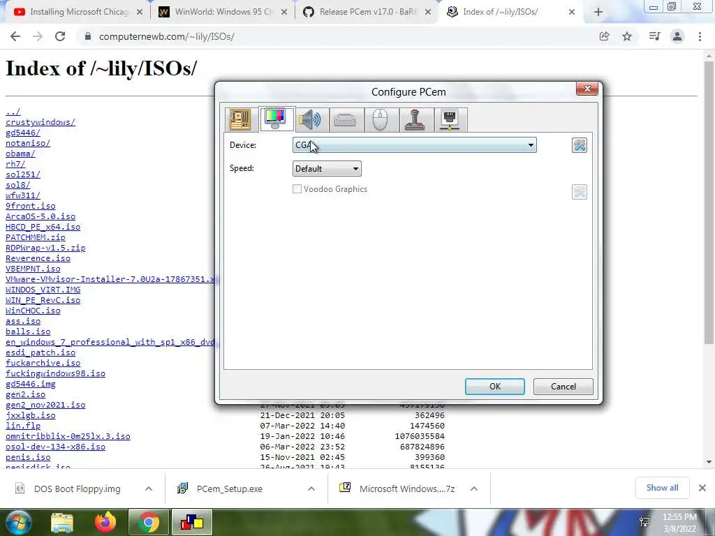Viewport: 715px width, 536px height.
Task: Open the ArcaOS-5.0.iso link
Action: [x=40, y=216]
